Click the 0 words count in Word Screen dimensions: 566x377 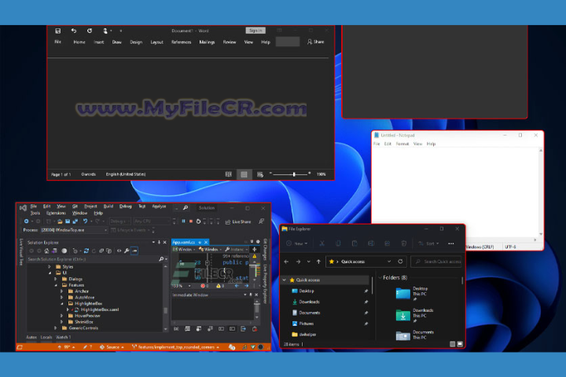[88, 174]
